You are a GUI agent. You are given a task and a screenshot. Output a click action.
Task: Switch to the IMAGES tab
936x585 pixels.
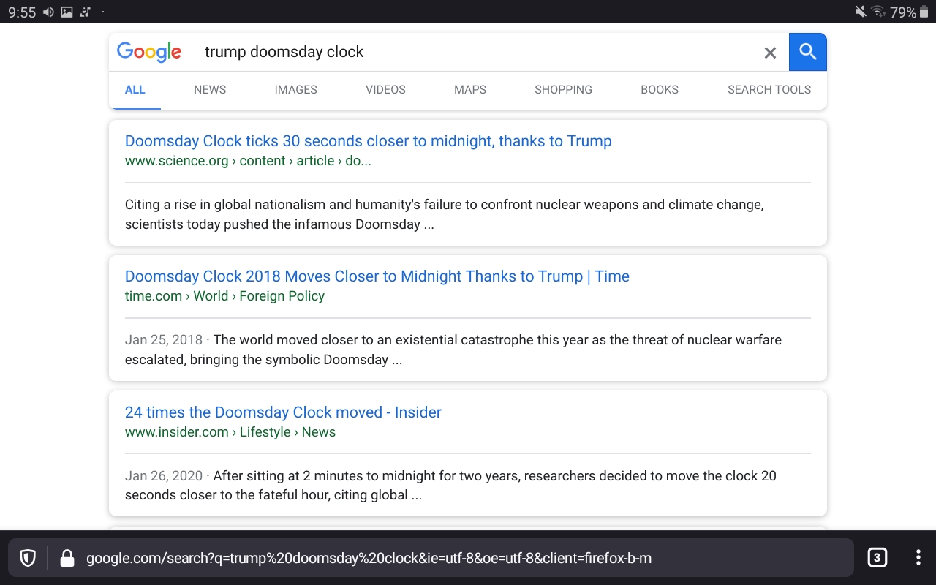pyautogui.click(x=296, y=90)
